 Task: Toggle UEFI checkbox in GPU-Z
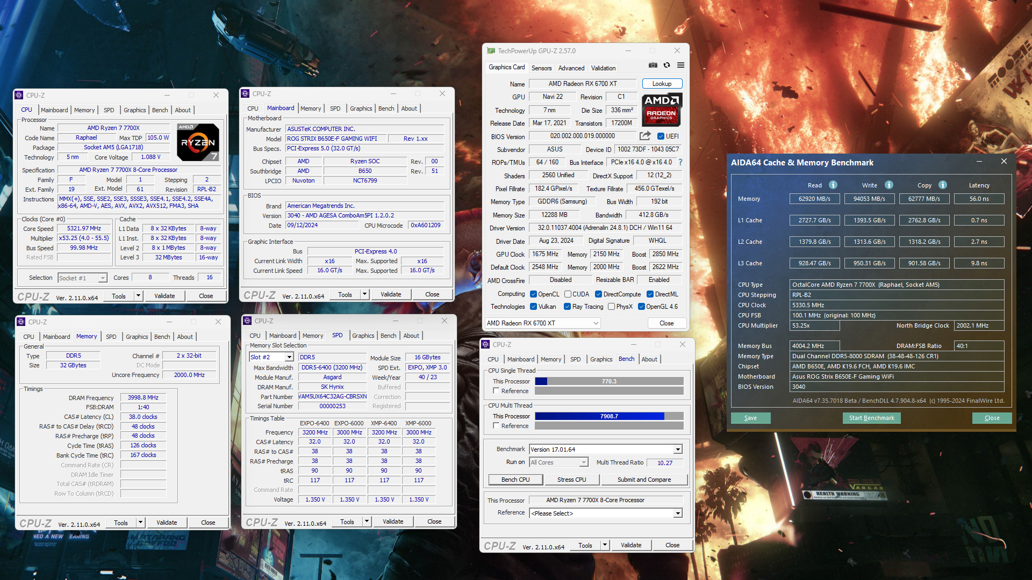pyautogui.click(x=661, y=136)
